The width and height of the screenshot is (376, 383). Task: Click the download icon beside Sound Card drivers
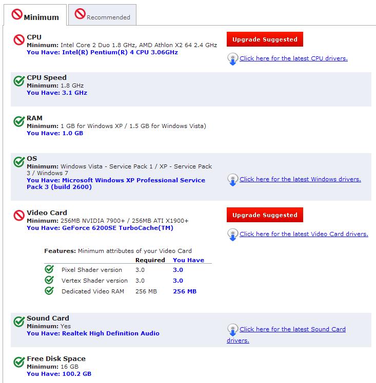coord(232,330)
